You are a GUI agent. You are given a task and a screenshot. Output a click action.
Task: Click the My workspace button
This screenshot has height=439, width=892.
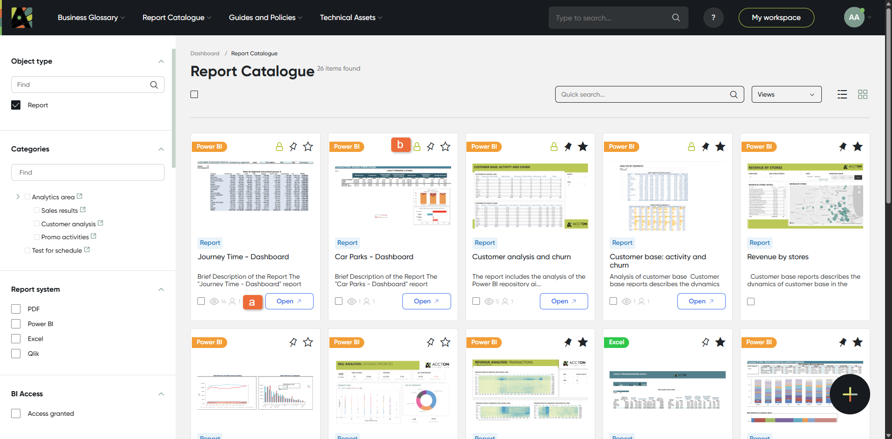(x=776, y=18)
